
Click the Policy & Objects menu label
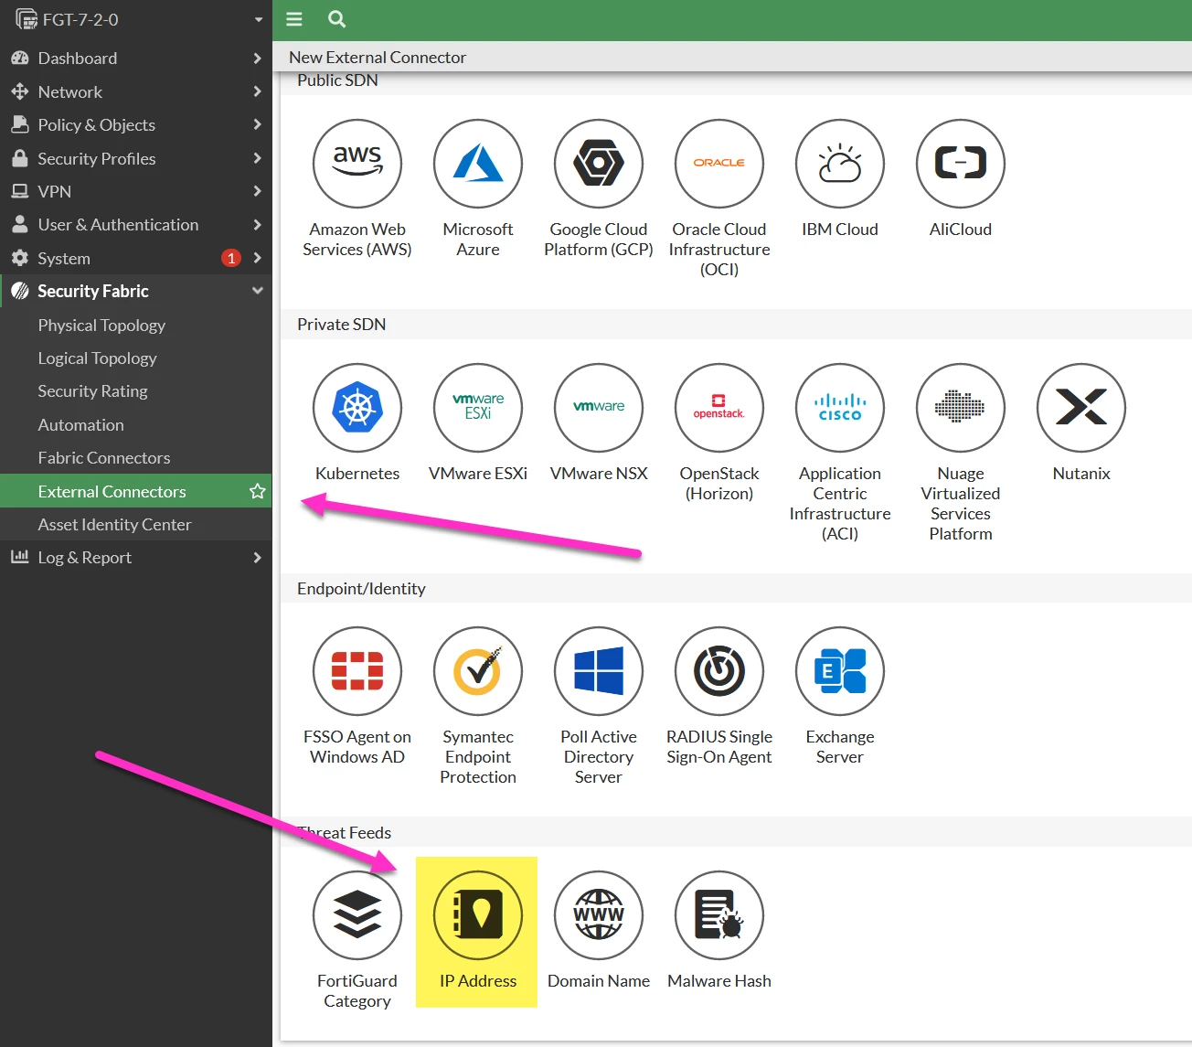(96, 124)
